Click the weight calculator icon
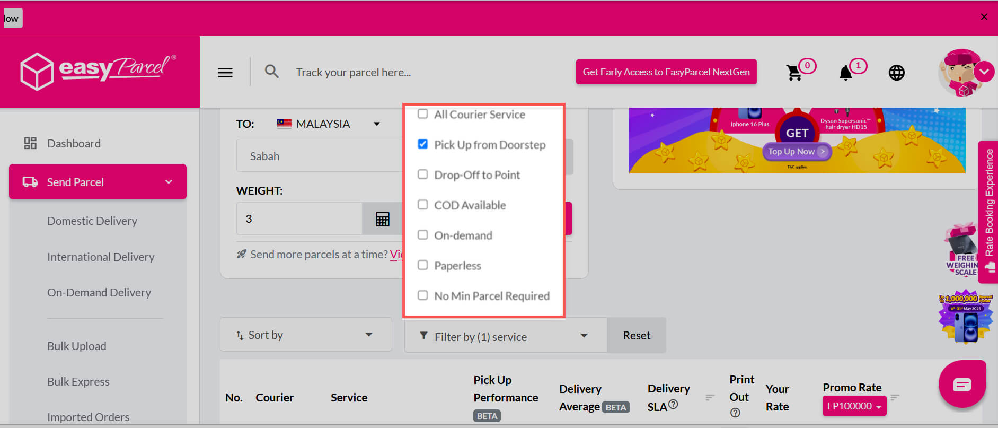Image resolution: width=998 pixels, height=428 pixels. (382, 219)
